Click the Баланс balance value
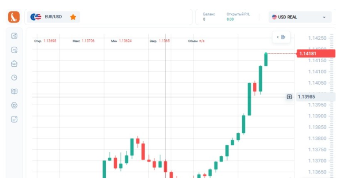Screen dimensions: 347x188 click(x=204, y=19)
